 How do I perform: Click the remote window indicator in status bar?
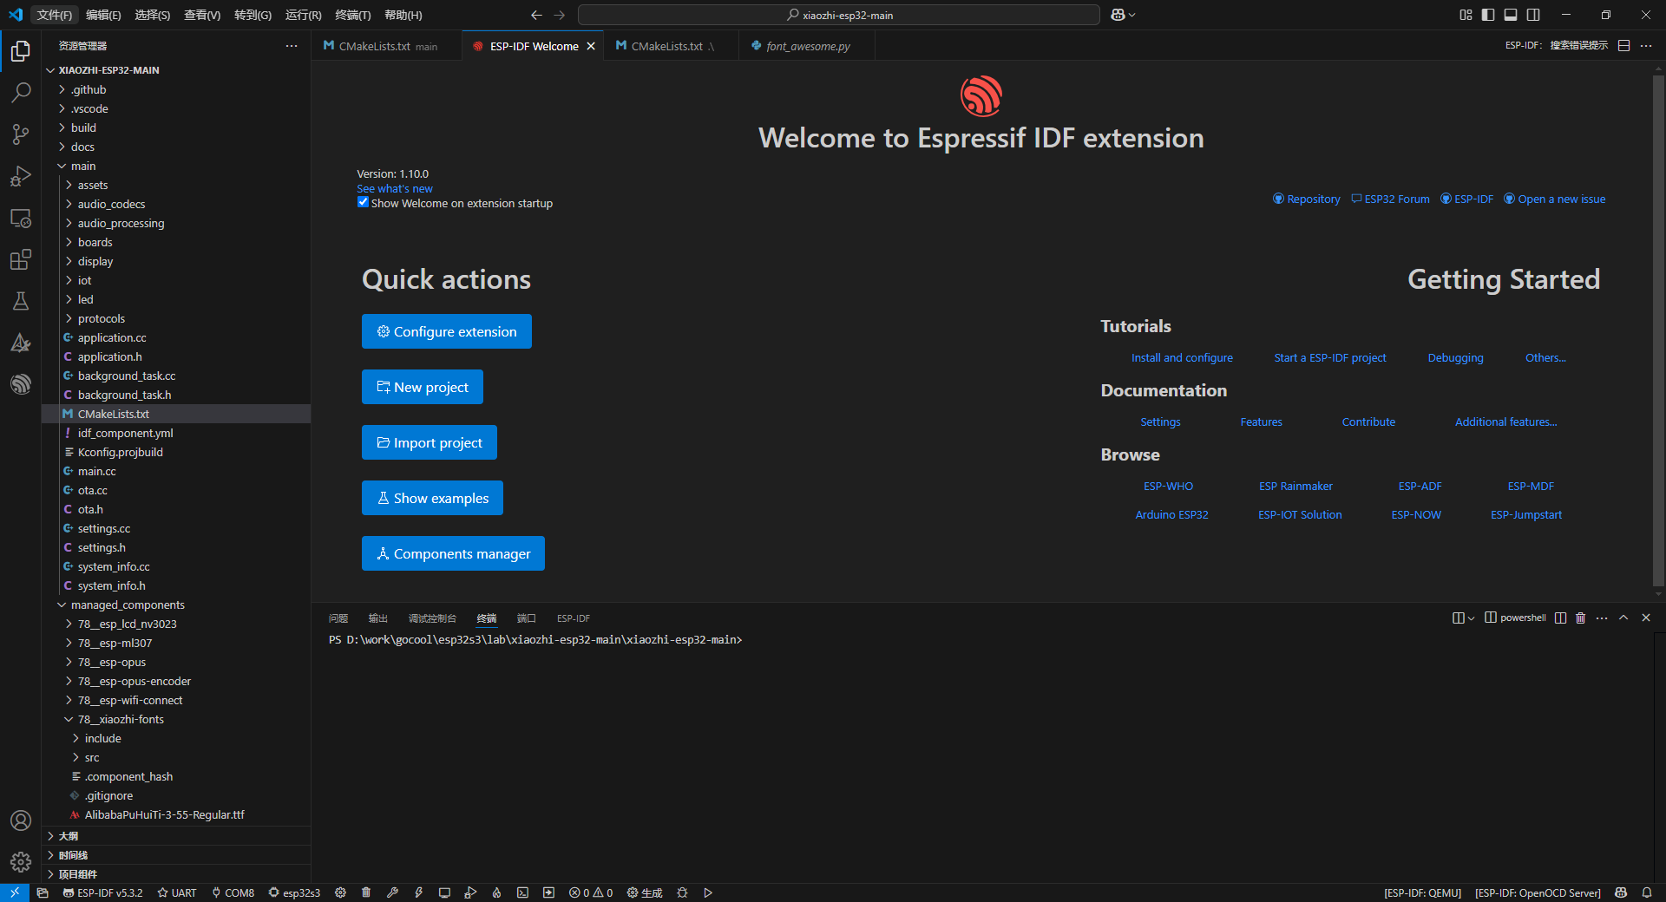(x=15, y=892)
